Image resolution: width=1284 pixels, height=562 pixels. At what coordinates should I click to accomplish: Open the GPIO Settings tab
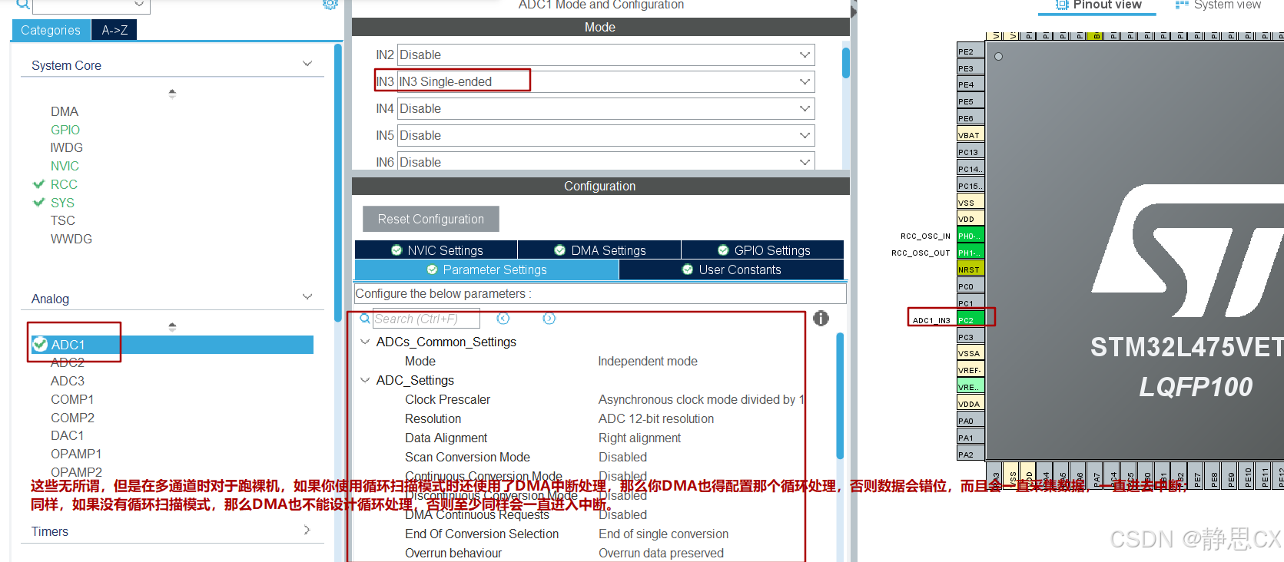[x=763, y=250]
